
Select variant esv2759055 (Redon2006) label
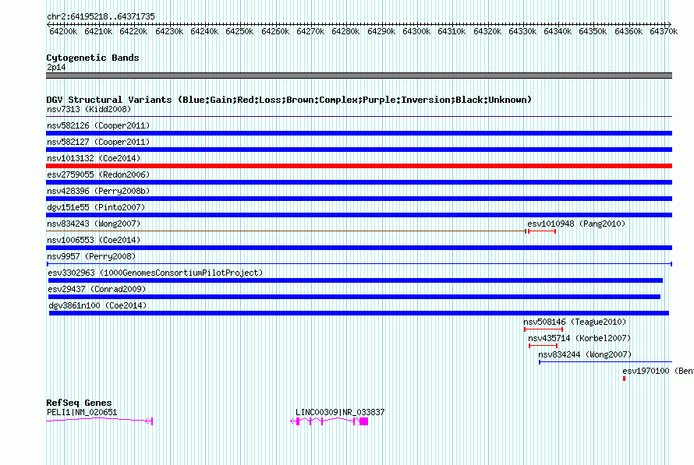point(98,174)
